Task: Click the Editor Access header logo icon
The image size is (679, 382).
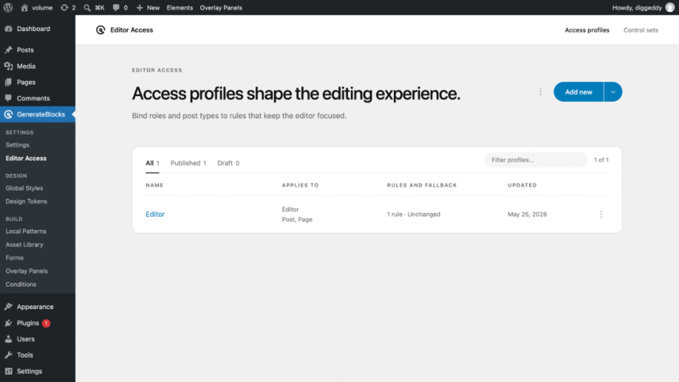Action: point(101,30)
